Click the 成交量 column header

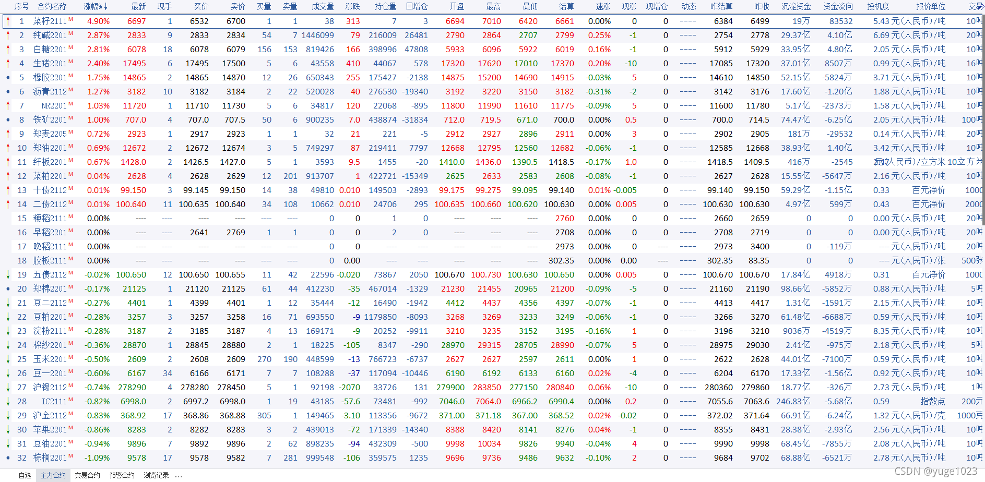[323, 6]
